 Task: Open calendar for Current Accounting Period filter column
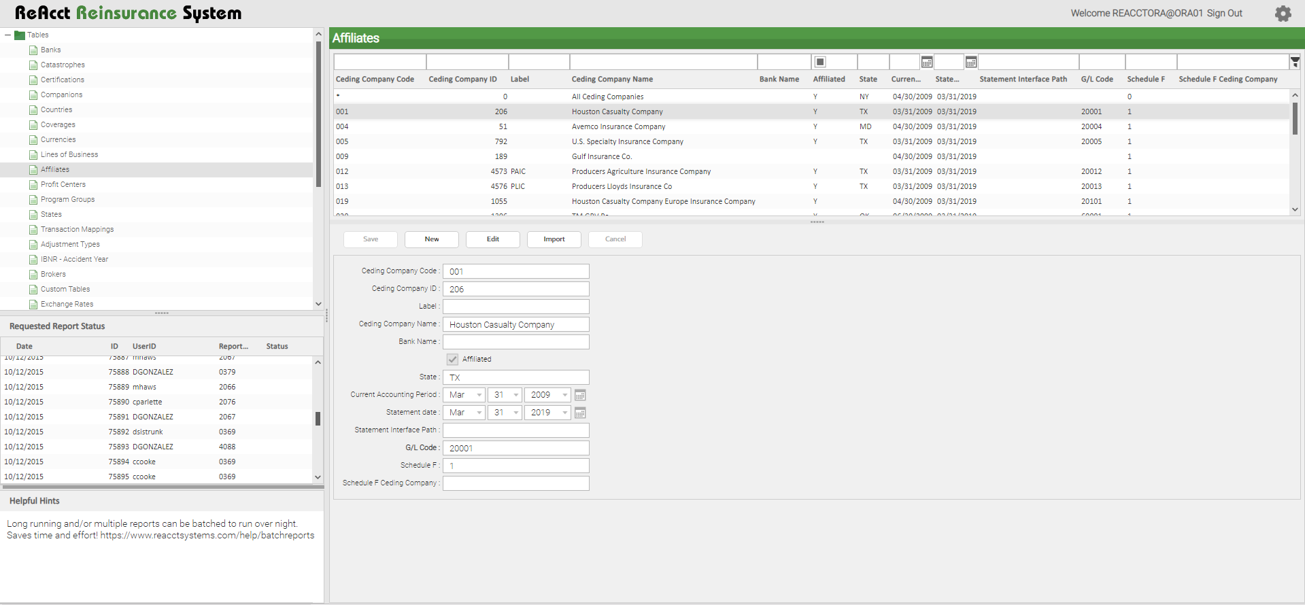point(926,62)
